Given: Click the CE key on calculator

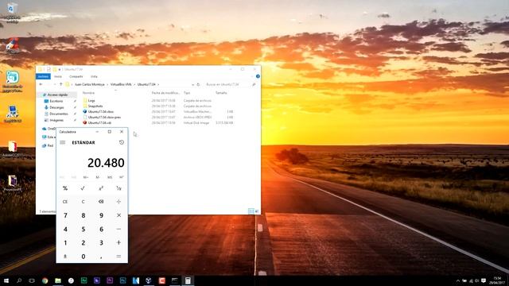Looking at the screenshot, I should 65,201.
